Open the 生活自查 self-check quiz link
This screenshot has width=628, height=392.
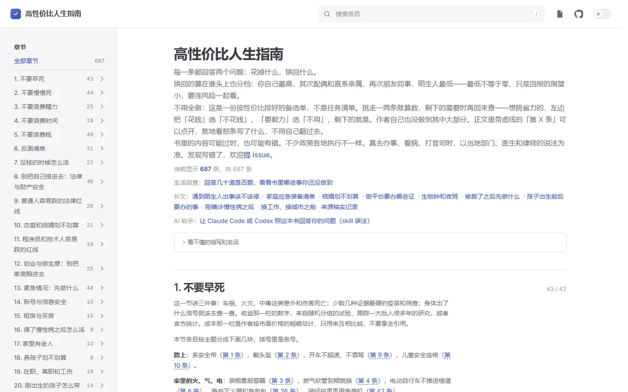[x=268, y=183]
